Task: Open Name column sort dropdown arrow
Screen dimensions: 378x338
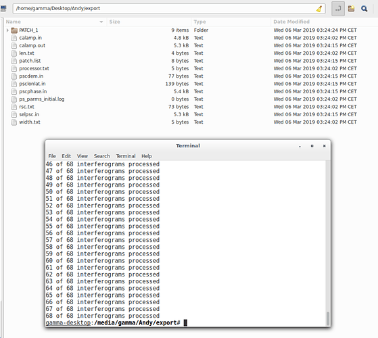Action: coord(101,22)
